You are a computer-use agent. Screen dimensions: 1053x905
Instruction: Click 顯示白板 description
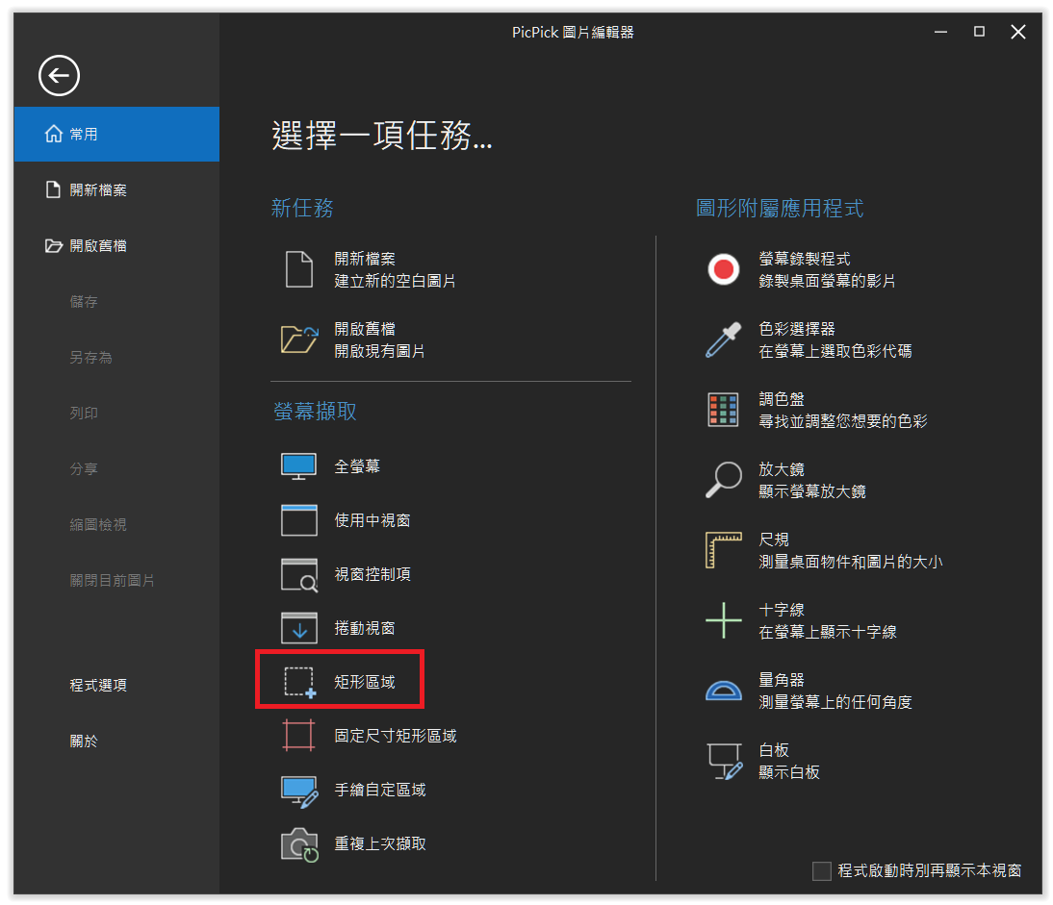[789, 772]
